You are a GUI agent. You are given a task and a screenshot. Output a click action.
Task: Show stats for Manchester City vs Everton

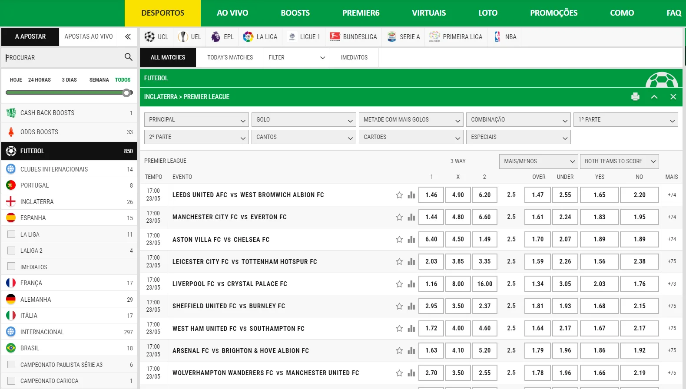(x=411, y=217)
